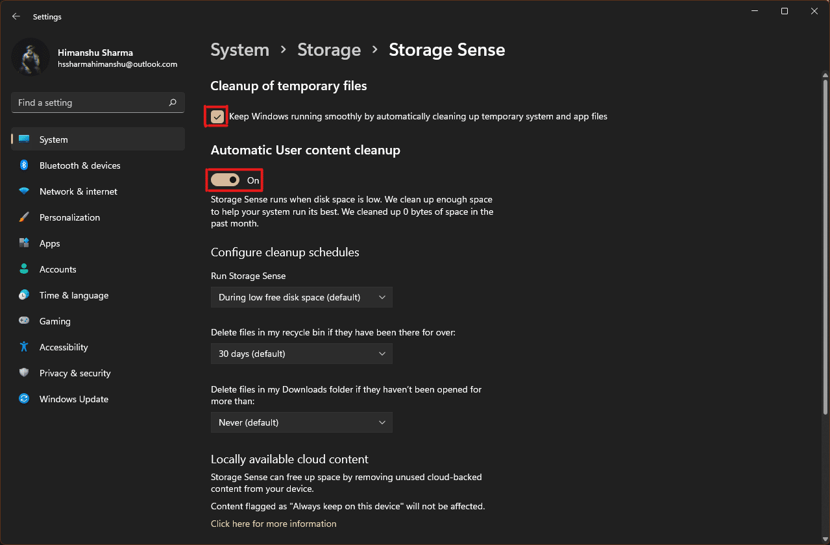830x545 pixels.
Task: Click the Network wifi icon
Action: [x=24, y=191]
